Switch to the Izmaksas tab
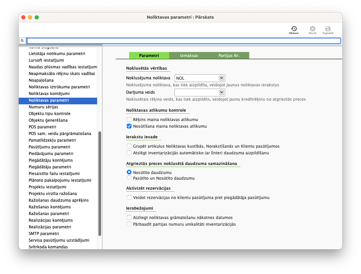This screenshot has width=361, height=274. point(189,55)
